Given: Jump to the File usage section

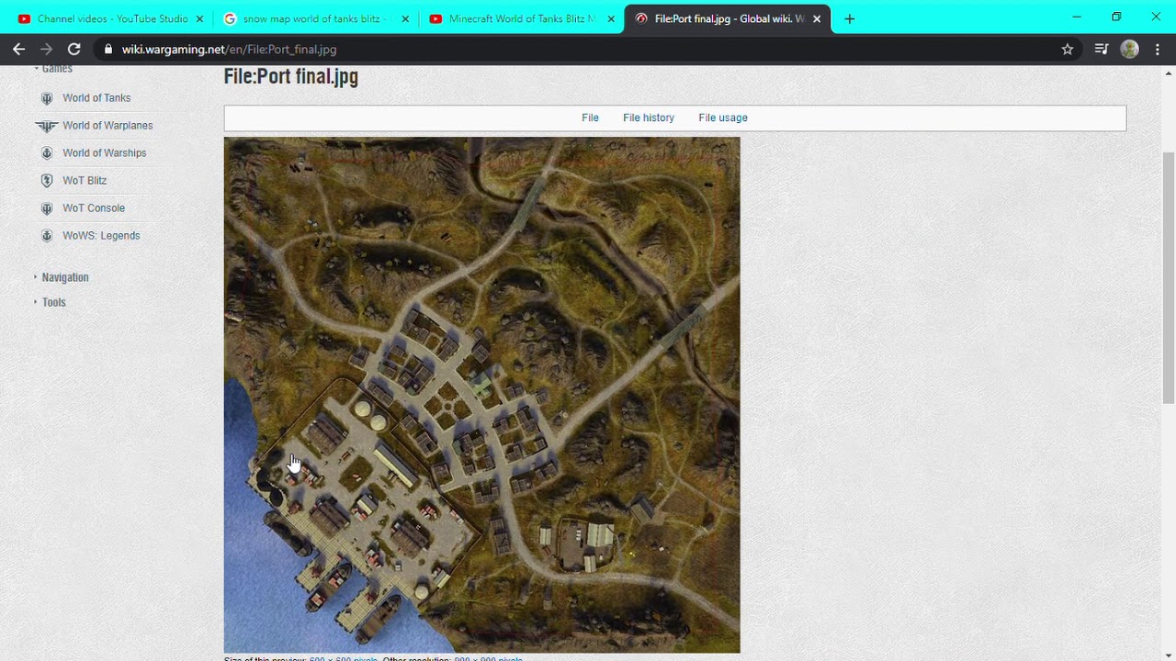Looking at the screenshot, I should tap(723, 118).
